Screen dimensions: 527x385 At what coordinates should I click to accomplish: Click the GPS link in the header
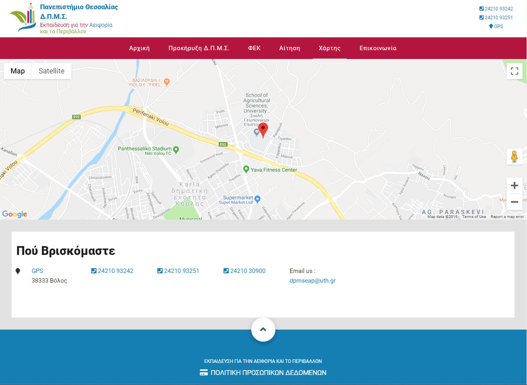pos(496,26)
